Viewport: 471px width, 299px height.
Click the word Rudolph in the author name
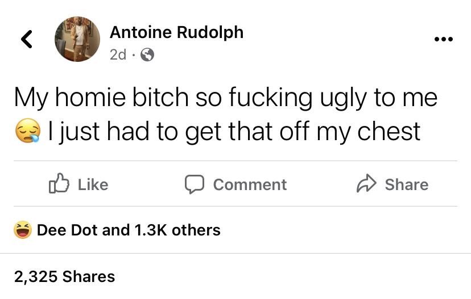coord(210,32)
